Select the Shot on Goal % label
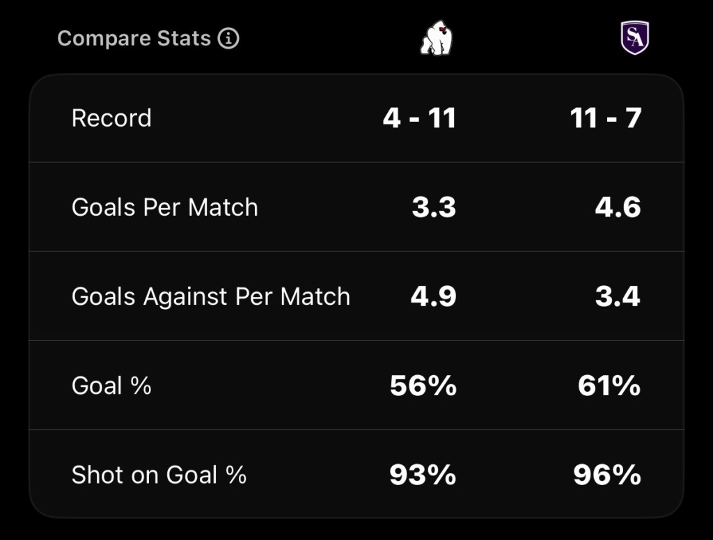Viewport: 713px width, 540px height. point(159,475)
